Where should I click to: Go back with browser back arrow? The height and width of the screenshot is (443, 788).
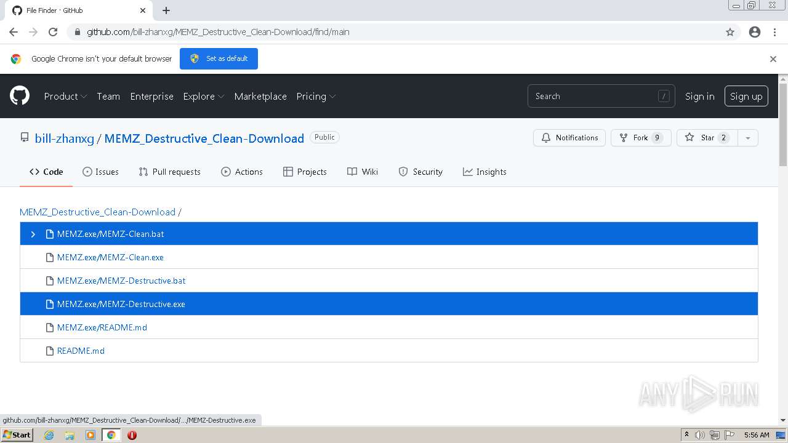pyautogui.click(x=14, y=32)
